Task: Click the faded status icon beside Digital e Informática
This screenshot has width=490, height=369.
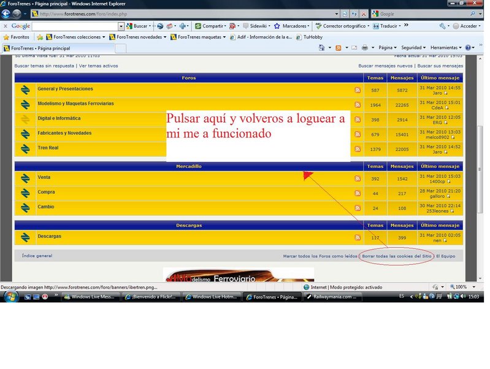Action: [25, 120]
